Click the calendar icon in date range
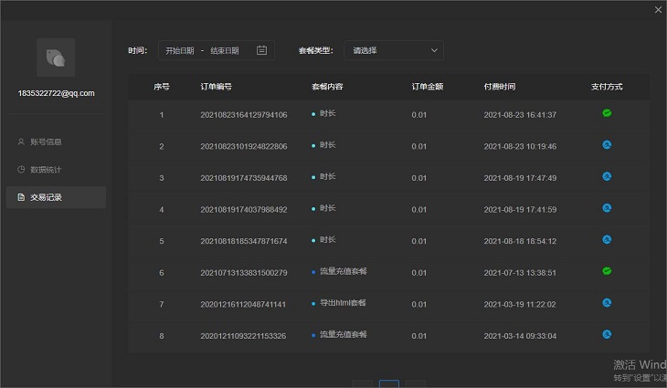The image size is (667, 388). pos(262,50)
